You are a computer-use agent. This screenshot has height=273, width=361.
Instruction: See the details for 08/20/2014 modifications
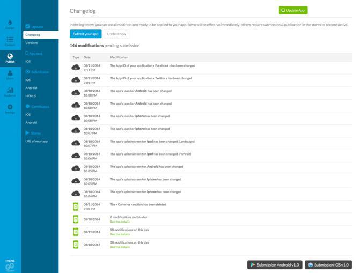(x=120, y=222)
